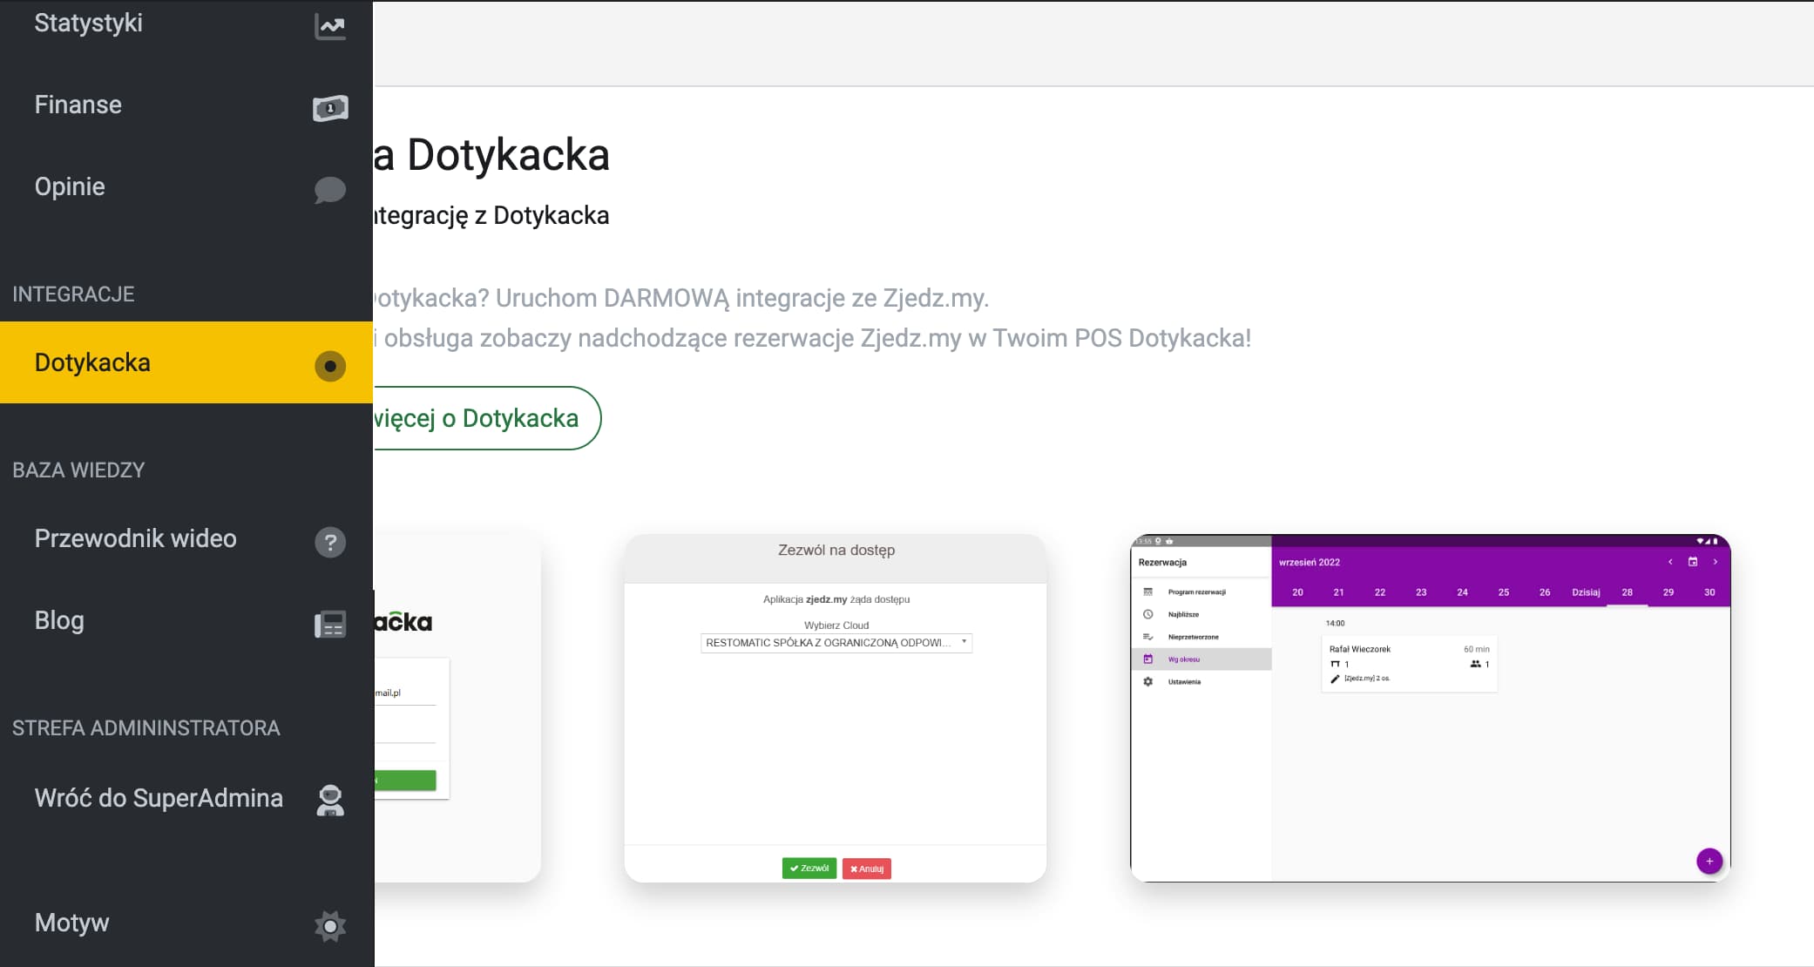The image size is (1814, 967).
Task: Open the purple Rezerwacja calendar screenshot thumbnail
Action: [1431, 708]
